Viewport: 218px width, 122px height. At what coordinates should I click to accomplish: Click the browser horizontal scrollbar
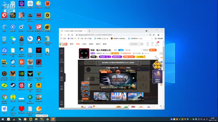[x=95, y=109]
